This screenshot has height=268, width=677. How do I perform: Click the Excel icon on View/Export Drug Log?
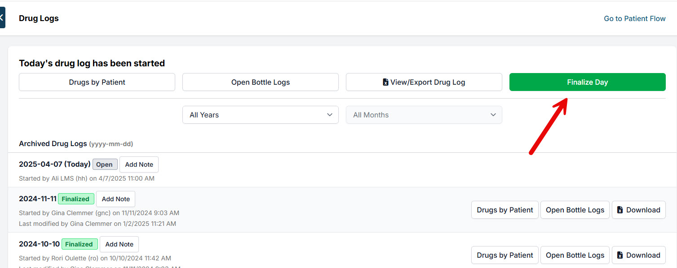385,82
